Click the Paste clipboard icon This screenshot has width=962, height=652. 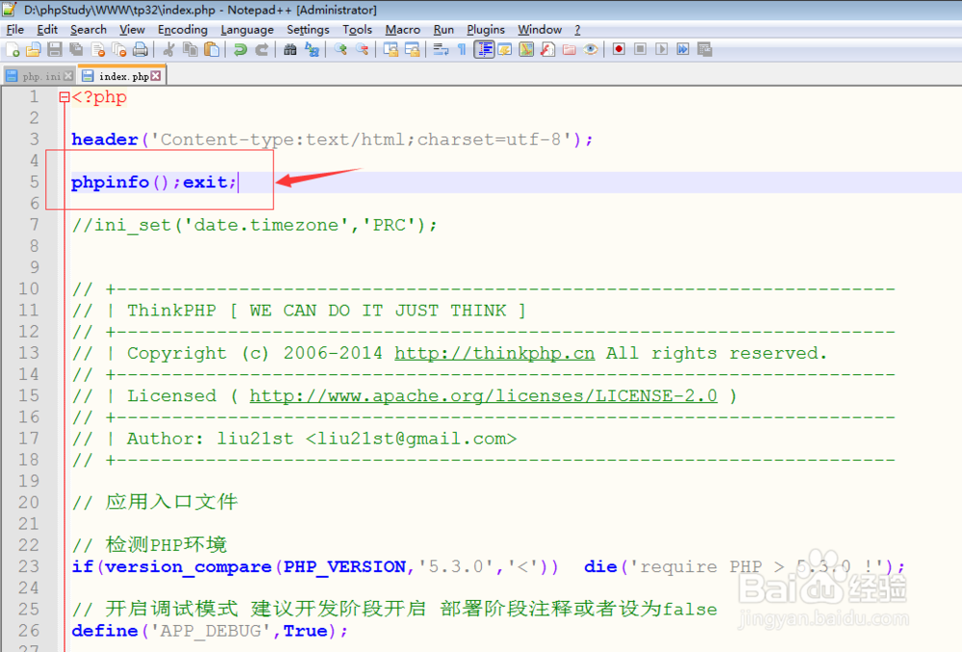pos(212,50)
